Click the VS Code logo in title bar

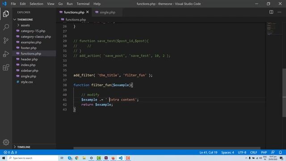click(4, 4)
